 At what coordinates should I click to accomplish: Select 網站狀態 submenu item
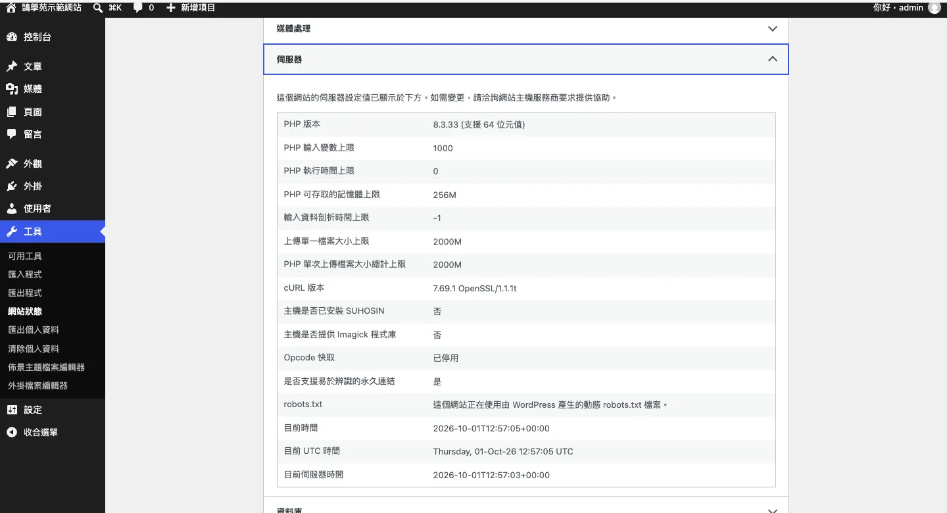[25, 311]
